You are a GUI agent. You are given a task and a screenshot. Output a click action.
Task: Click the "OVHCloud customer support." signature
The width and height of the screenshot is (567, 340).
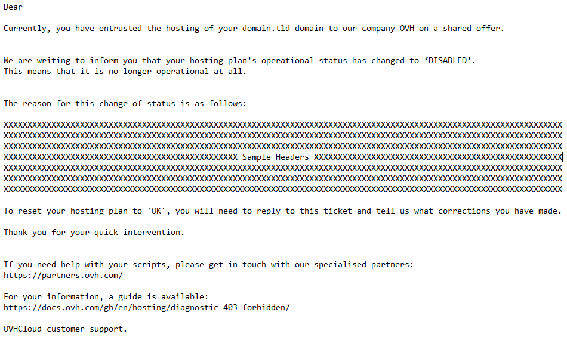coord(66,329)
